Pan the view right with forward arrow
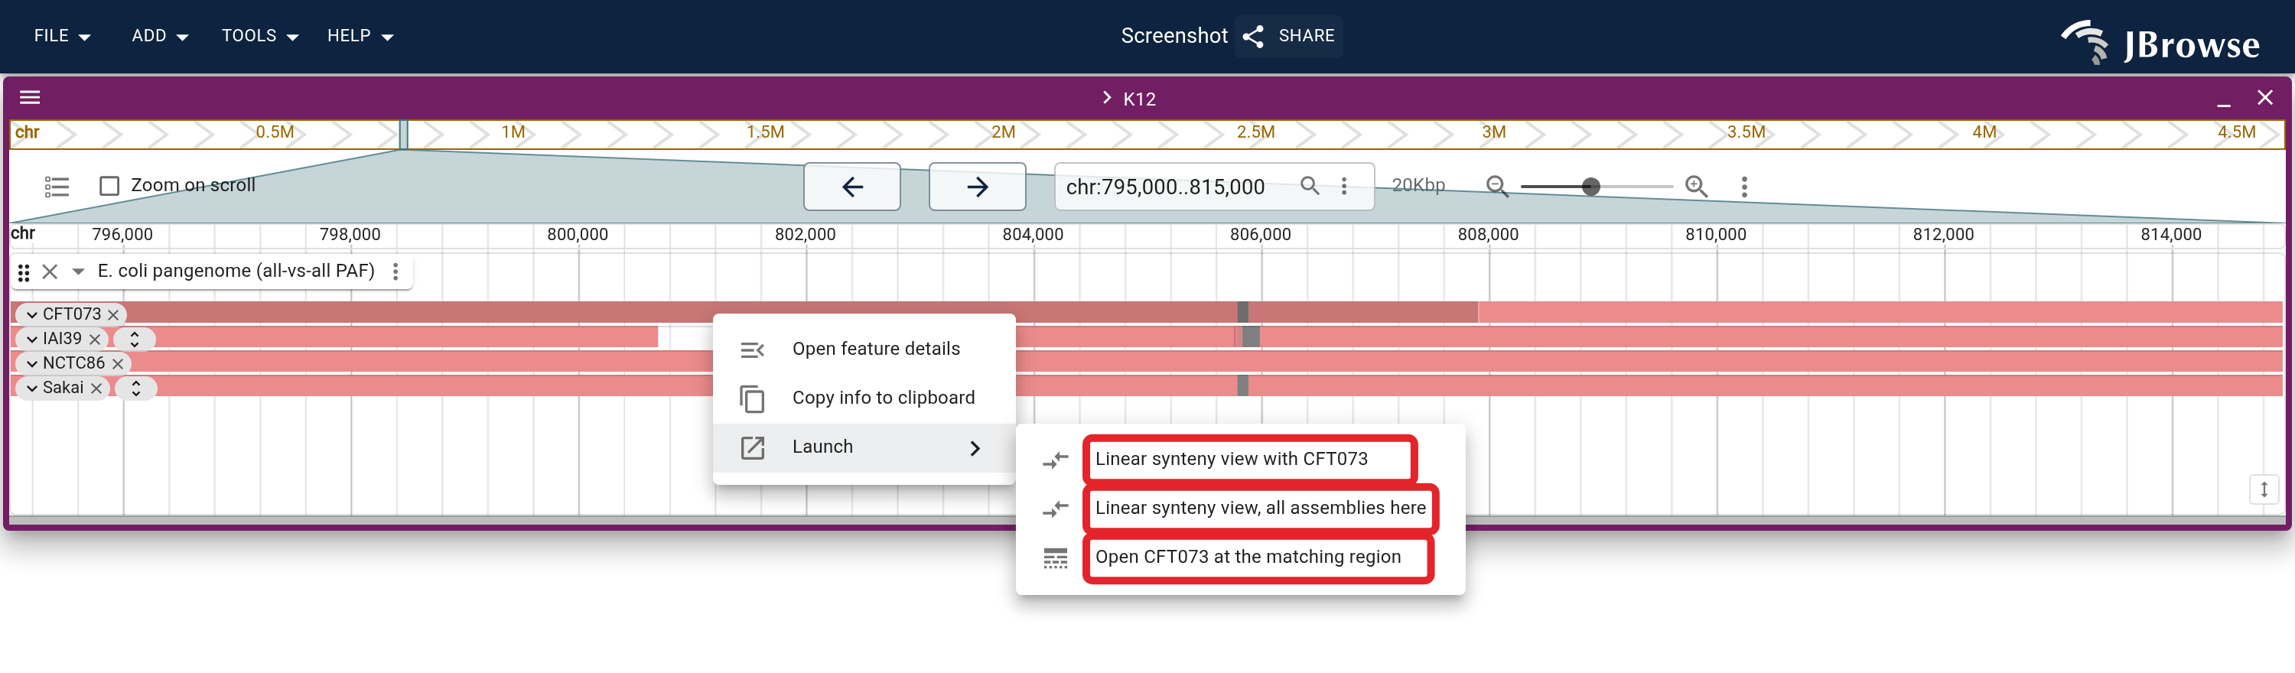Viewport: 2295px width, 673px height. pos(978,186)
